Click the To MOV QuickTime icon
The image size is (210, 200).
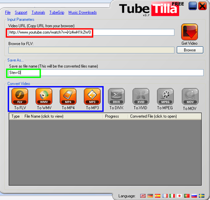pos(190,96)
